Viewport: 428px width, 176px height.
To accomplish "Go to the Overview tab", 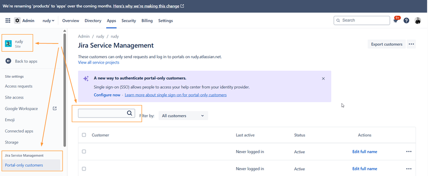I will pyautogui.click(x=71, y=21).
